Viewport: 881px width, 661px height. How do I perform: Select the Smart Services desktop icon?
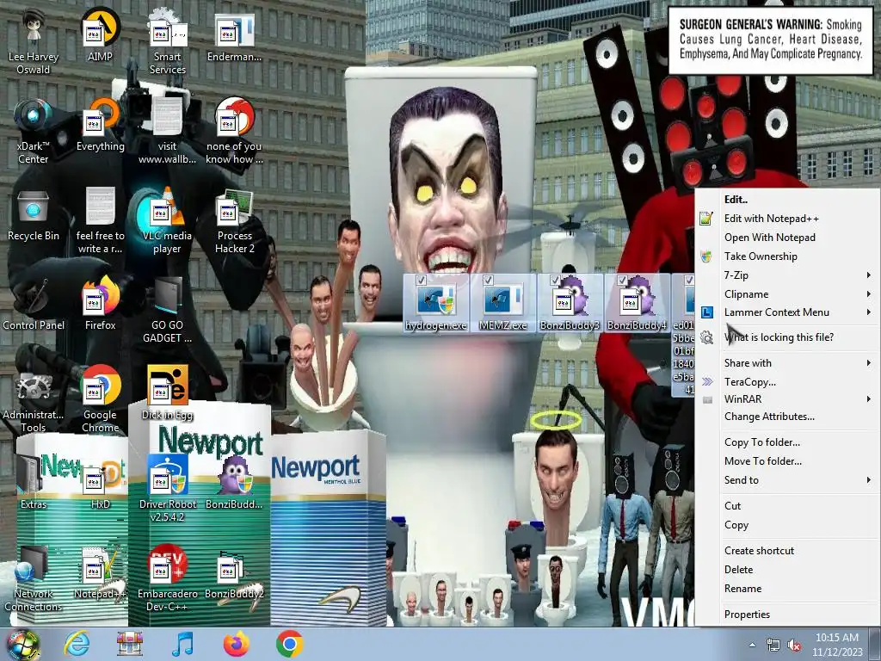[x=168, y=42]
